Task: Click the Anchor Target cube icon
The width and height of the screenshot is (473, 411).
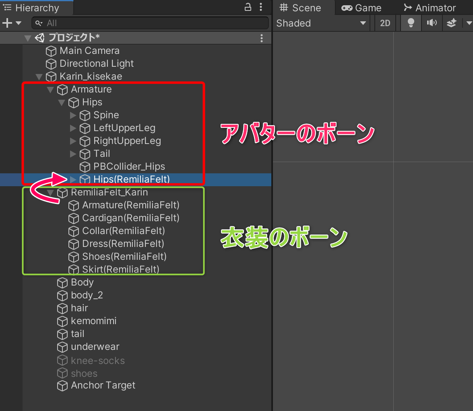Action: (62, 386)
